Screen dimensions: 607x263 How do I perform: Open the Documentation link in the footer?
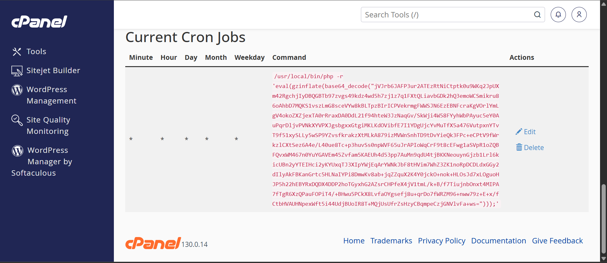pos(499,241)
